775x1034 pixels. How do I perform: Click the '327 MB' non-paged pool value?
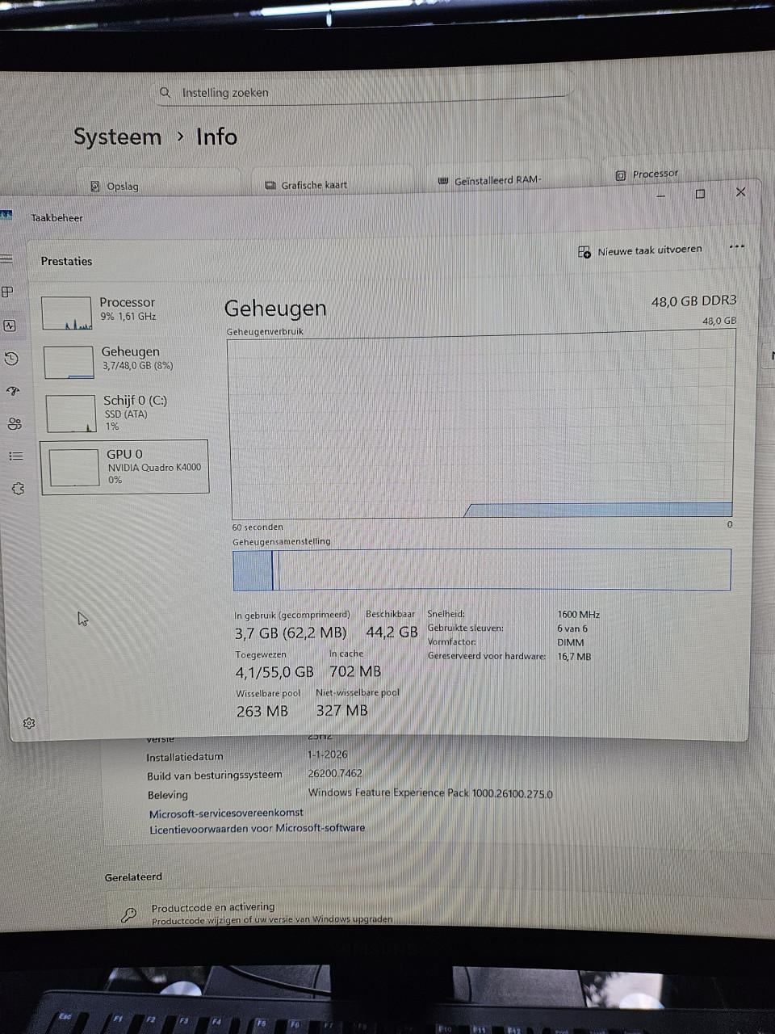[342, 711]
